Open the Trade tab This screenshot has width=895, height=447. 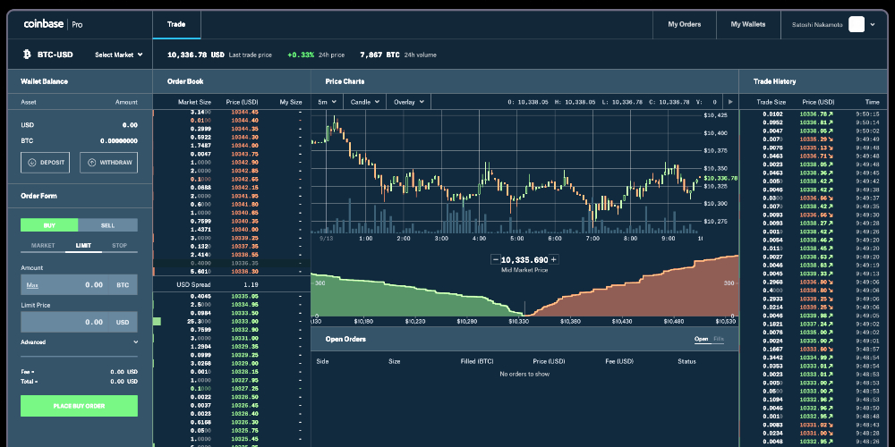point(176,24)
